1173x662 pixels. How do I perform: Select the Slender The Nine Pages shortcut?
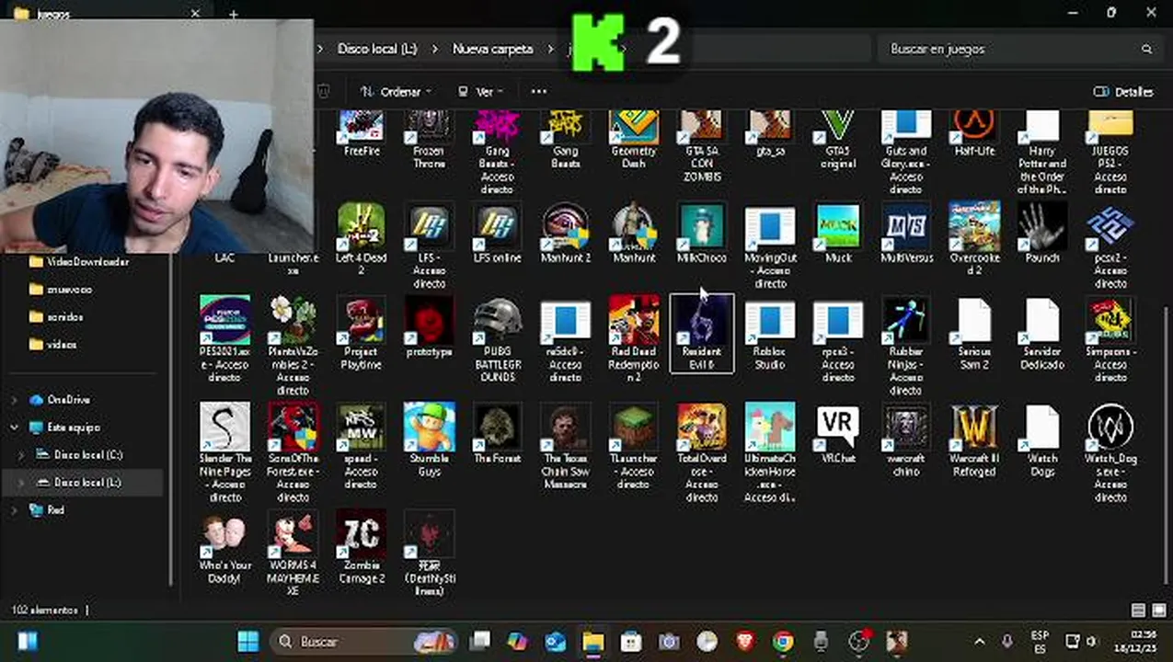pyautogui.click(x=224, y=452)
